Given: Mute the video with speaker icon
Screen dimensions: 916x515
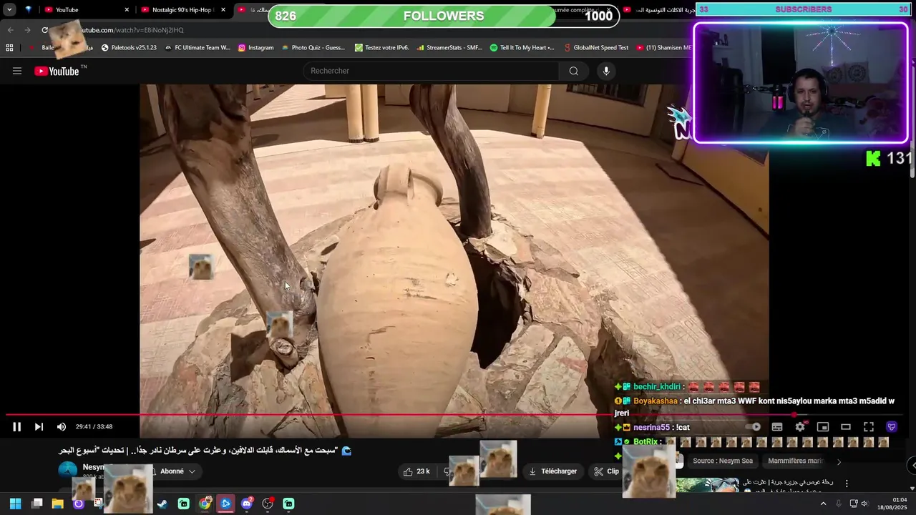Looking at the screenshot, I should [x=62, y=427].
